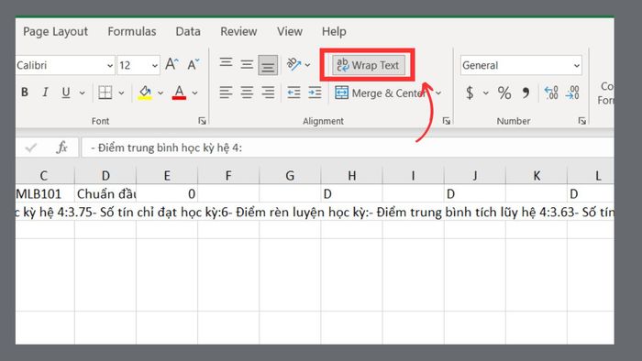Apply percent style
The image size is (642, 361).
pyautogui.click(x=504, y=93)
